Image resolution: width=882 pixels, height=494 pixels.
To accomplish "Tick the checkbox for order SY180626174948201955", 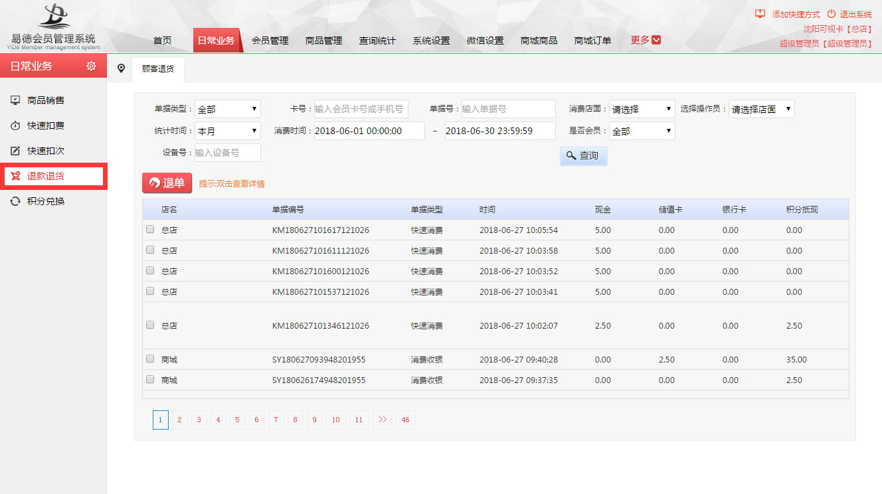I will coord(149,380).
